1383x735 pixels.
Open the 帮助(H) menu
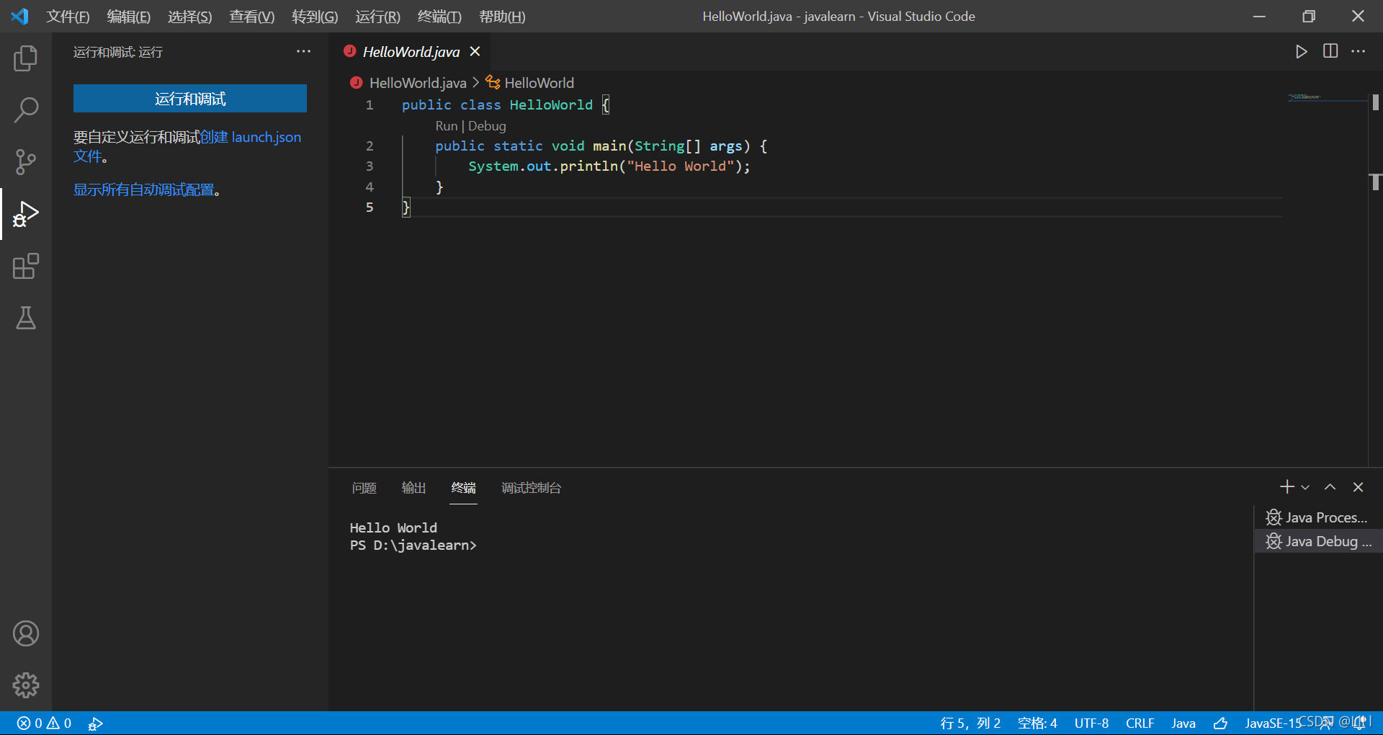click(502, 17)
